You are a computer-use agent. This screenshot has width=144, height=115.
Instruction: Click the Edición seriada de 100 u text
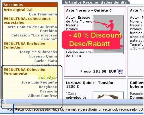click(x=79, y=54)
